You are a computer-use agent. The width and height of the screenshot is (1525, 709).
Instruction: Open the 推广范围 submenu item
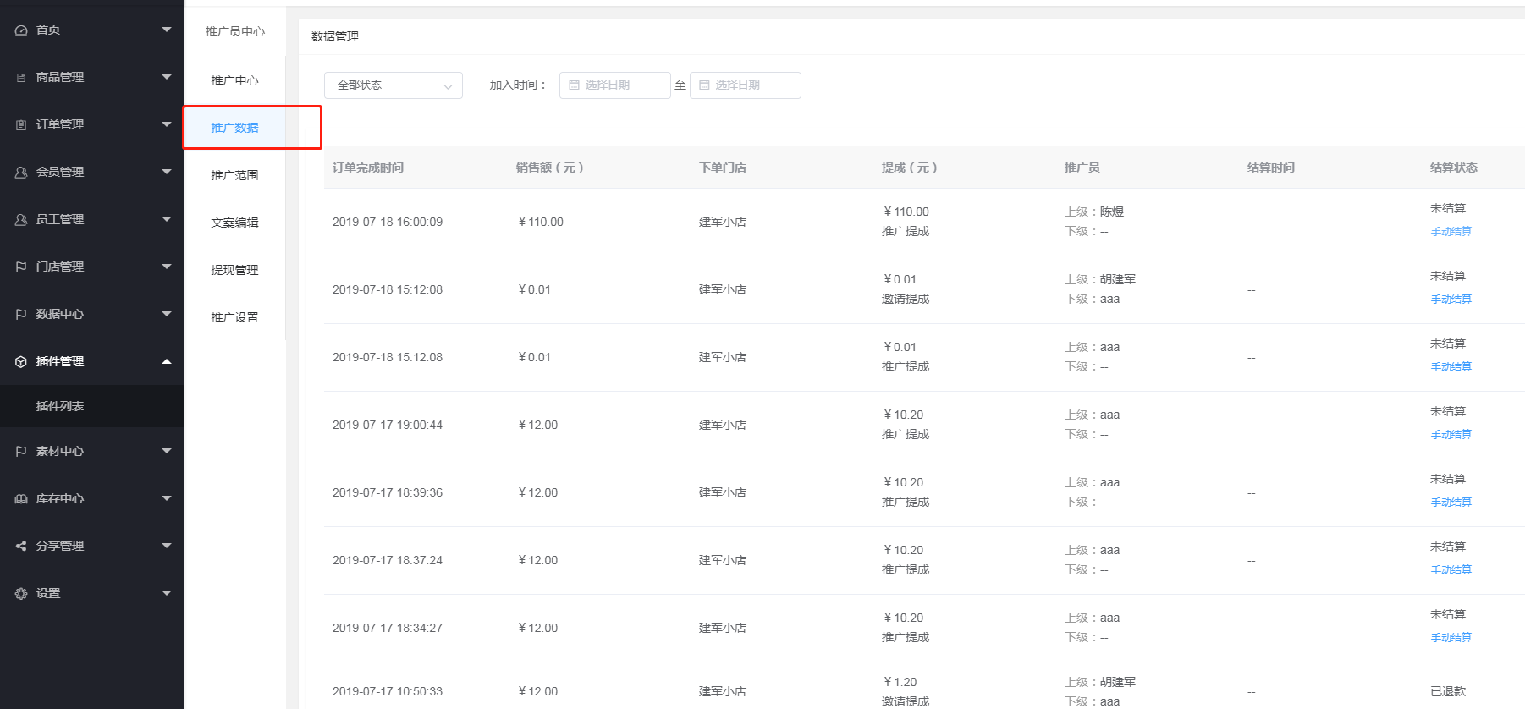tap(234, 175)
